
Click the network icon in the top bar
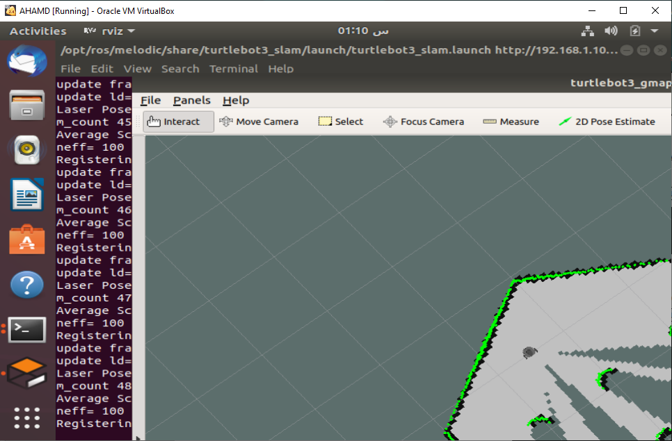pos(588,31)
